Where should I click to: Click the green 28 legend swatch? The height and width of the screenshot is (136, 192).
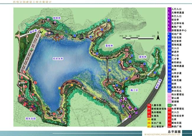[169, 105]
